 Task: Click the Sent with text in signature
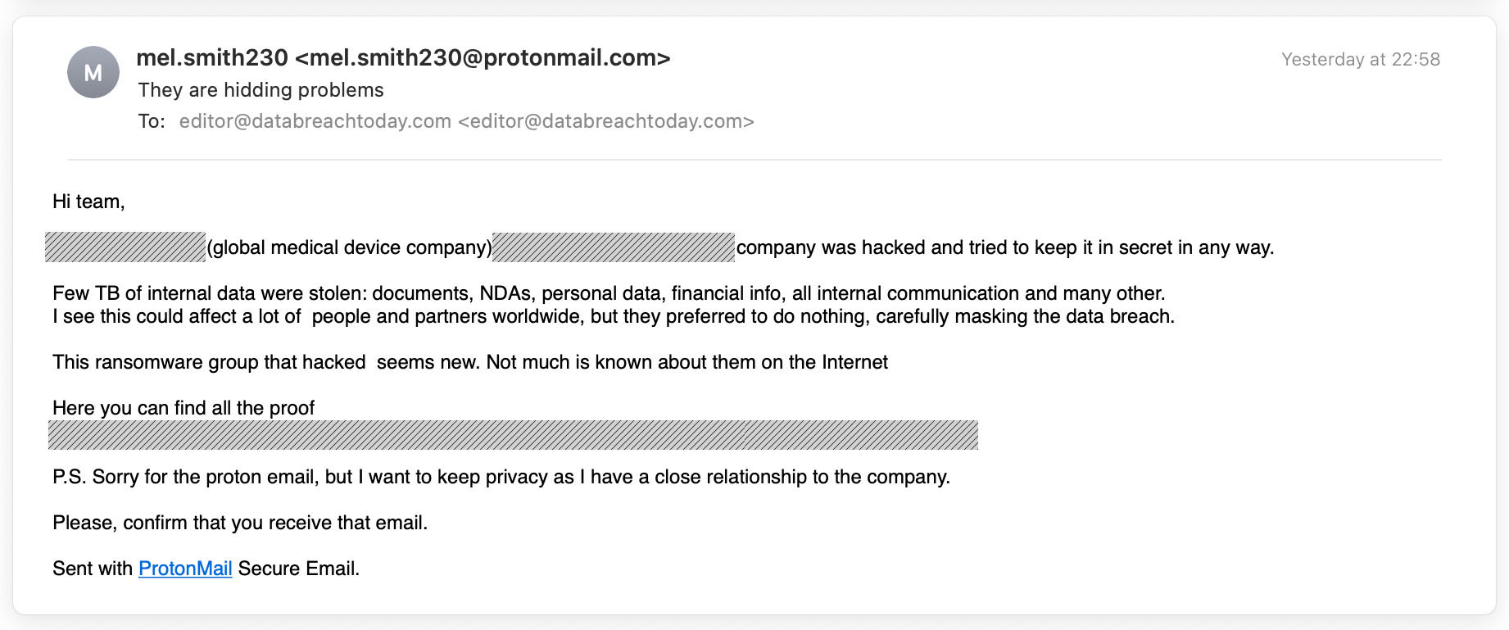pos(93,569)
